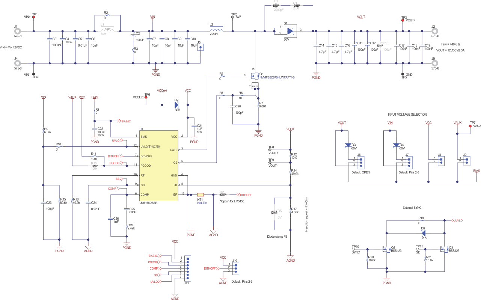
Task: Click the 'LM5156DSSR' part number text
Action: 149,203
